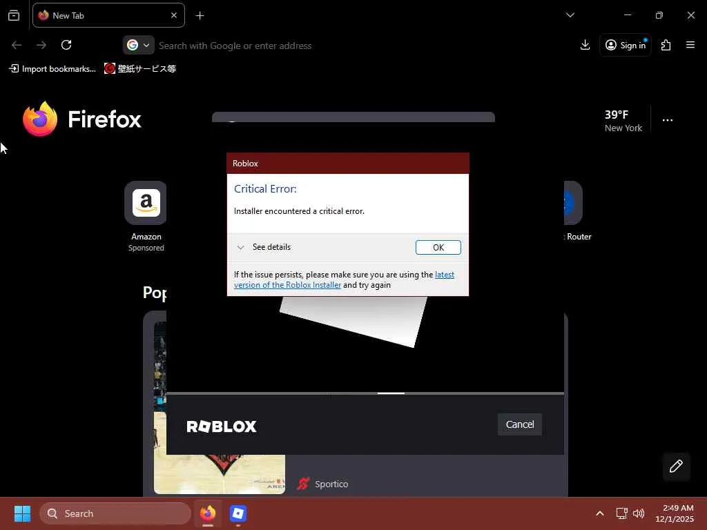Open Firefox View tab list icon

coord(14,16)
